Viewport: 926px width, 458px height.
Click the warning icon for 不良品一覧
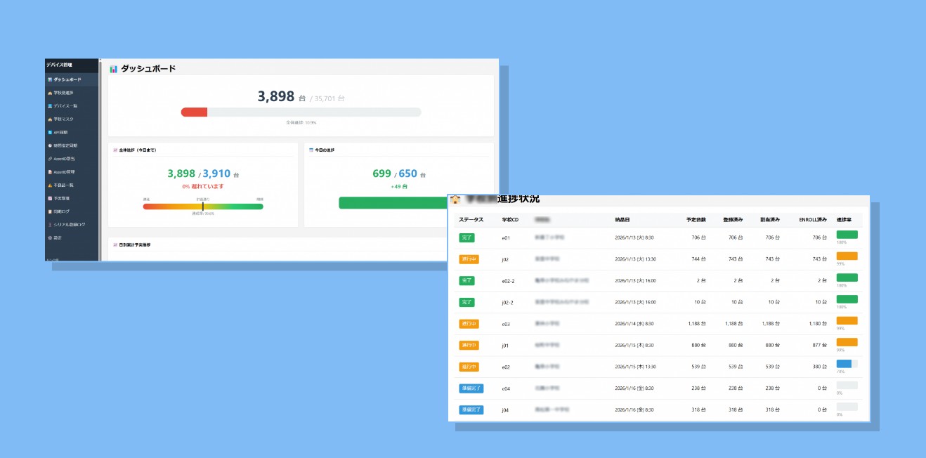50,185
